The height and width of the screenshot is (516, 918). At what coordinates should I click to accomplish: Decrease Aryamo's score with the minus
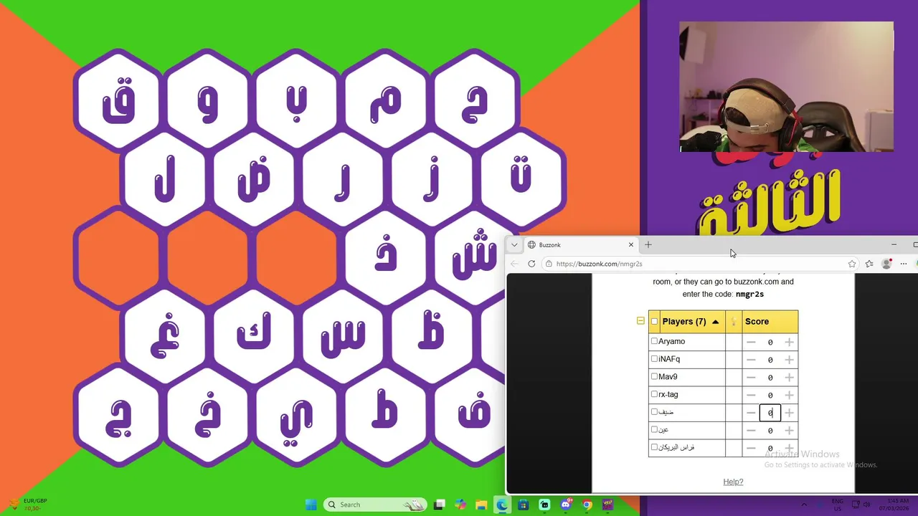point(751,342)
